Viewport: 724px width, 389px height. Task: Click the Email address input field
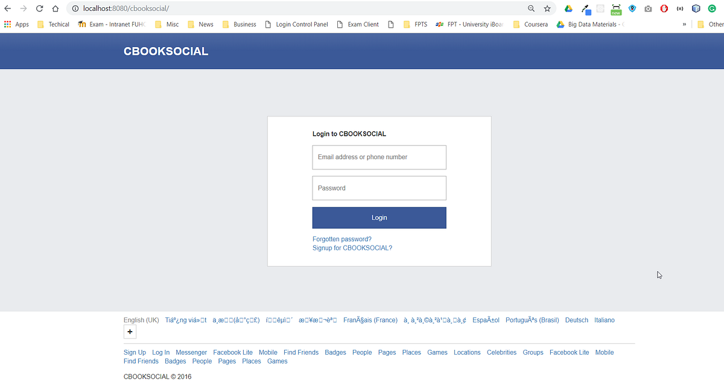coord(379,157)
